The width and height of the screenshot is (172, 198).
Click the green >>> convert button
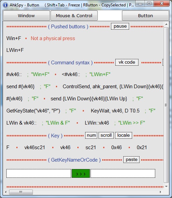pos(81,173)
